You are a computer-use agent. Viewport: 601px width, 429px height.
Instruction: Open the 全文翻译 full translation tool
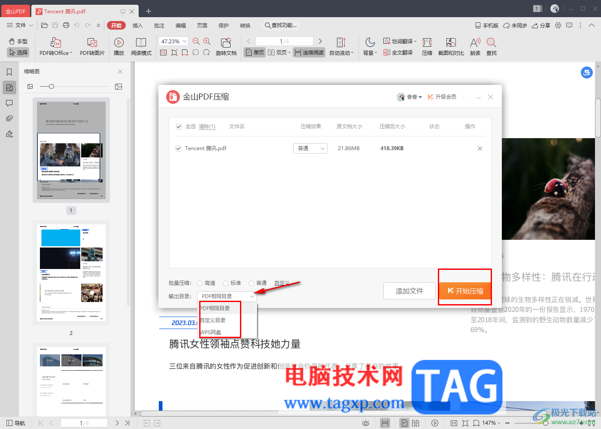pyautogui.click(x=398, y=52)
